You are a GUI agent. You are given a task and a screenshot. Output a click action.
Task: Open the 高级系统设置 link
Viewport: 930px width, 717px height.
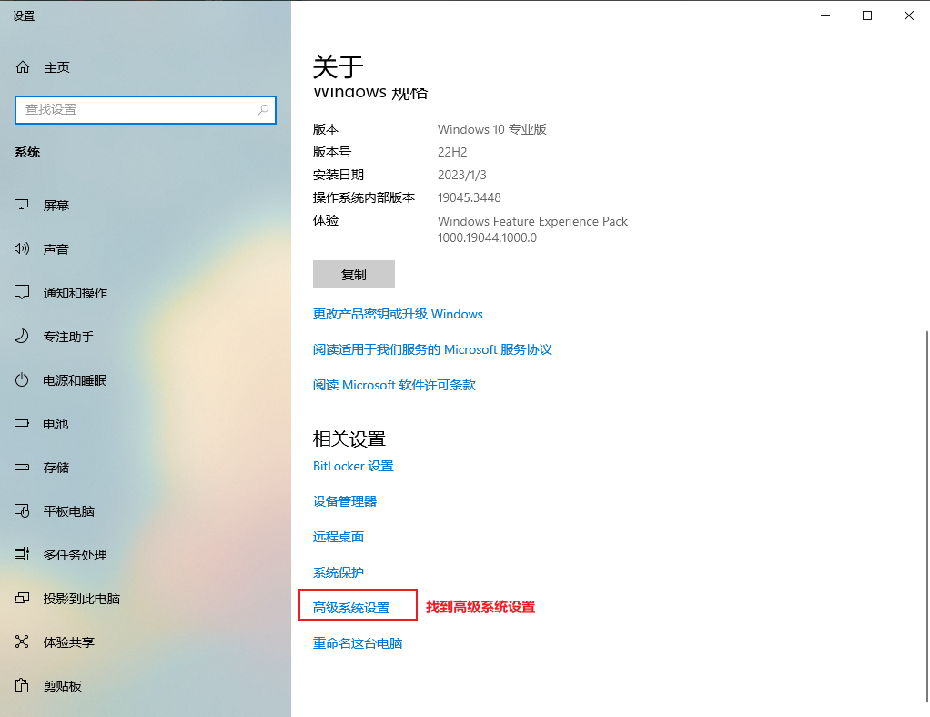click(x=351, y=608)
